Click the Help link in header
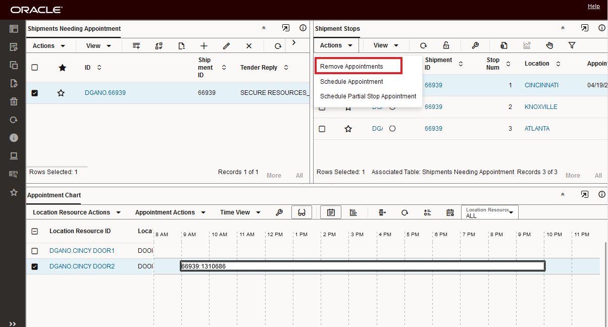The width and height of the screenshot is (608, 327). (x=594, y=6)
